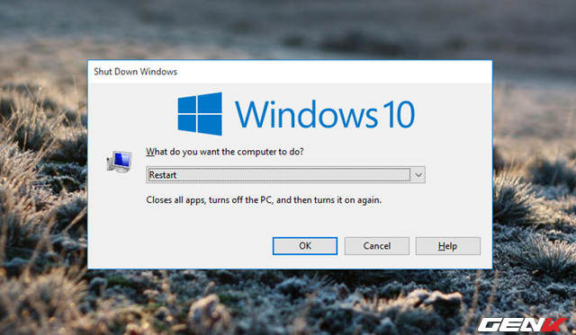Click the Windows 10 logo icon
The width and height of the screenshot is (576, 335).
(200, 114)
